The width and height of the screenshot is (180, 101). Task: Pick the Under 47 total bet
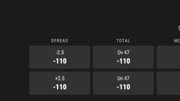(123, 83)
